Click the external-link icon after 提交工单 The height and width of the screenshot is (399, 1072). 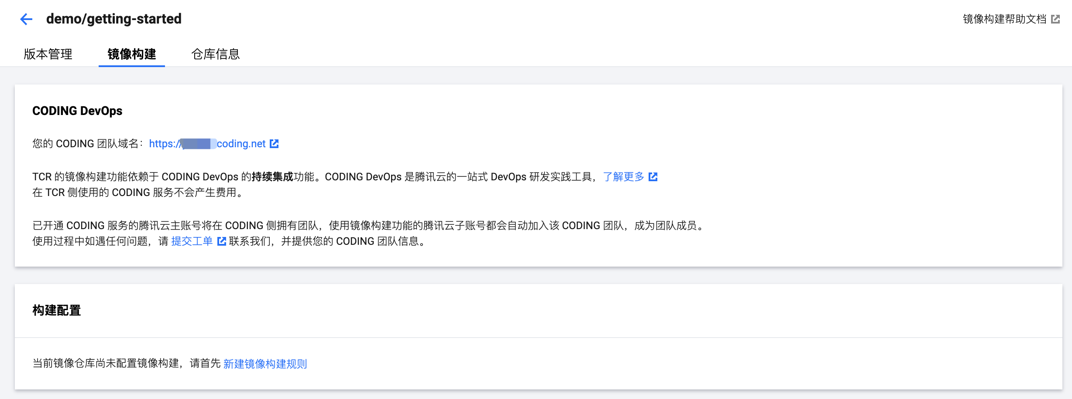[222, 241]
